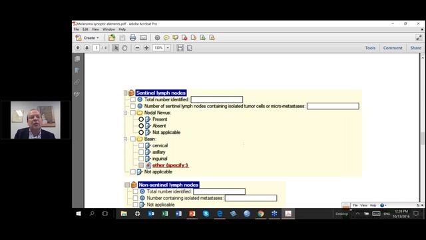
Task: Open the zoom percentage dropdown
Action: coord(168,48)
